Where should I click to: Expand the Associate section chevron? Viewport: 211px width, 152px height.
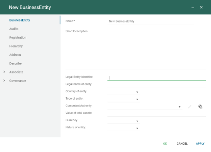click(x=4, y=72)
